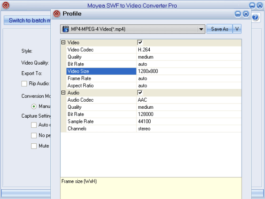Click the Style label in main window

tap(26, 51)
